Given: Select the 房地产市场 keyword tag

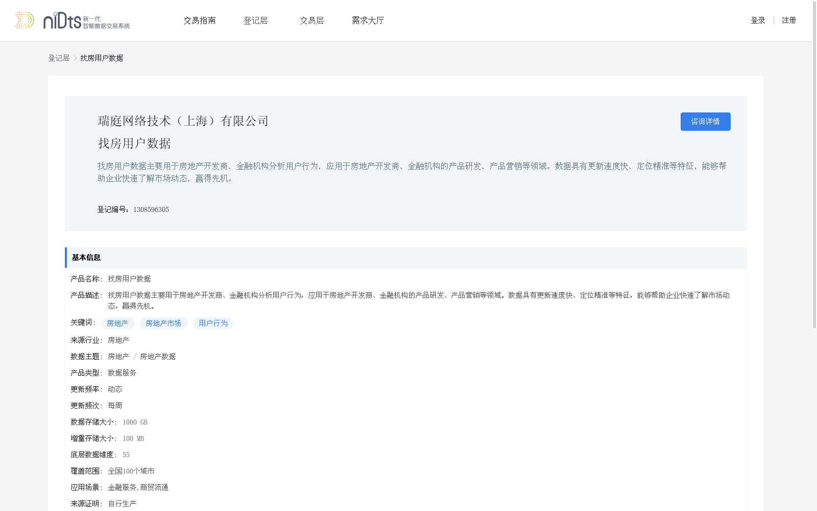Looking at the screenshot, I should click(x=163, y=323).
